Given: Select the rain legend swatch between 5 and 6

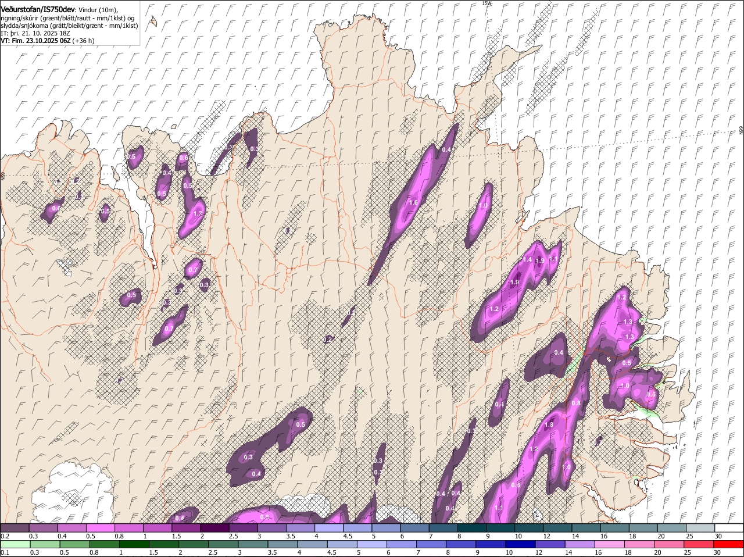Looking at the screenshot, I should pos(372,545).
